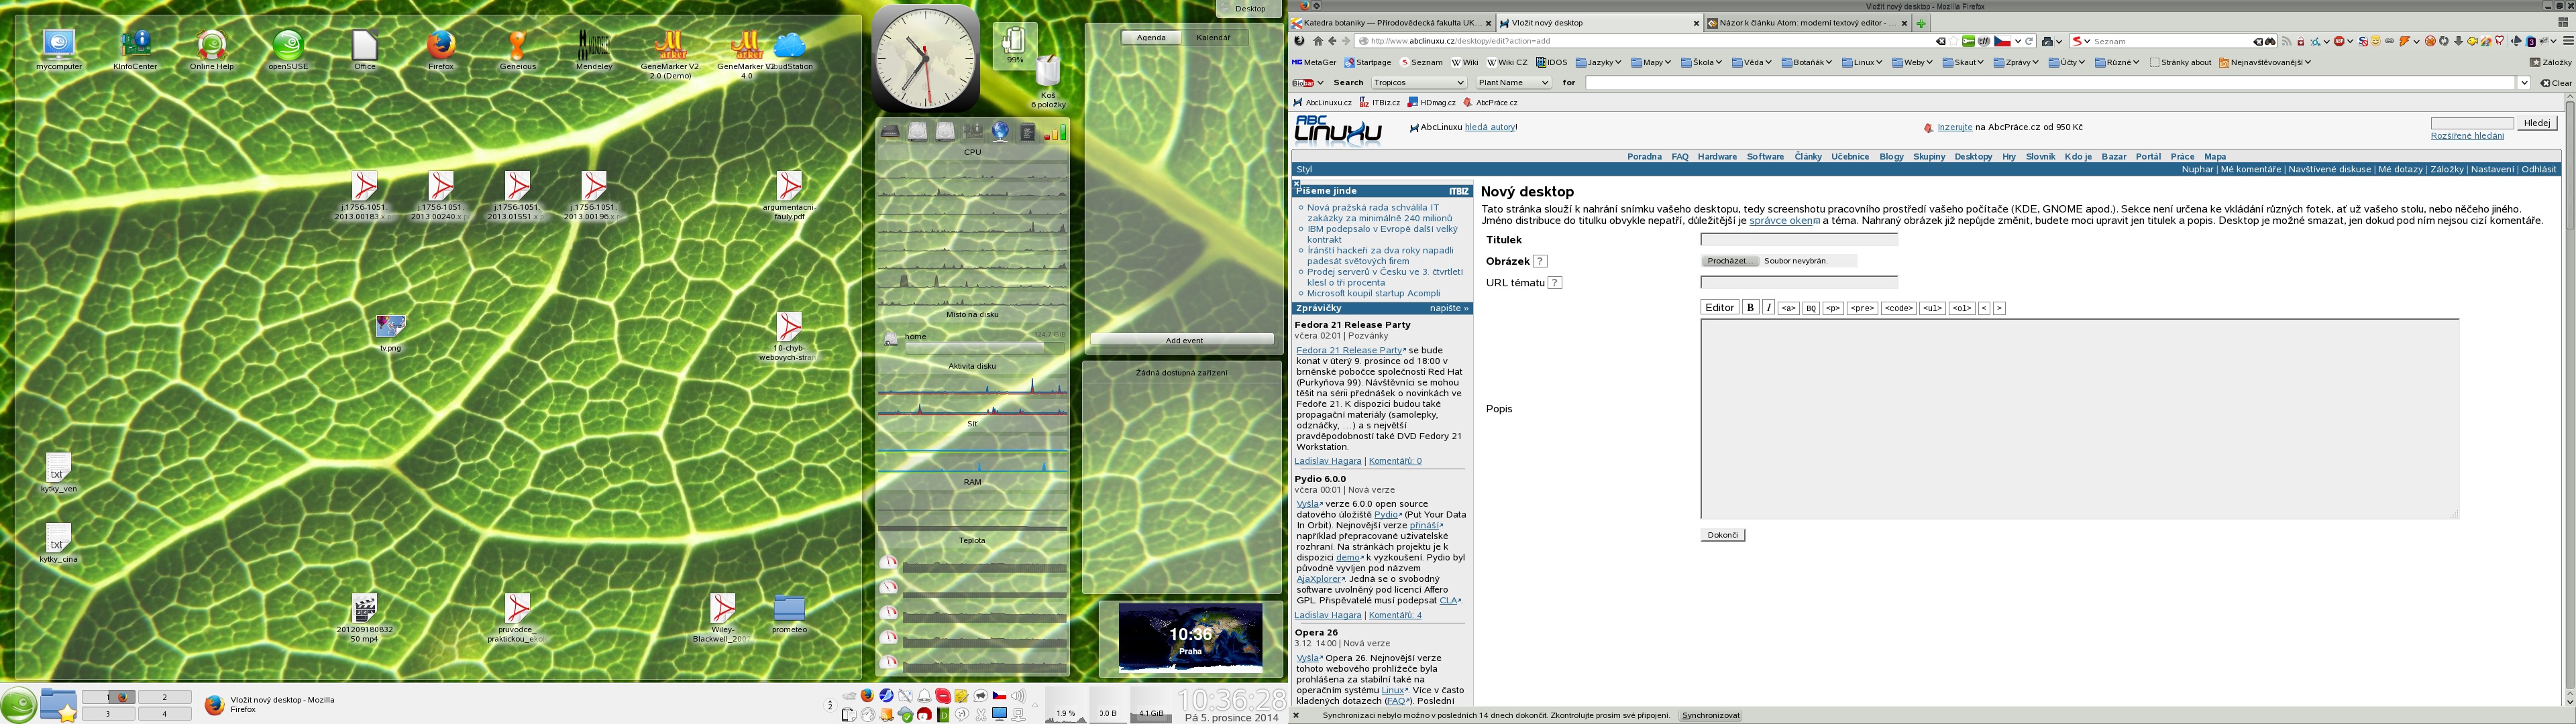The height and width of the screenshot is (724, 2576).
Task: Click the Hledej search button
Action: coord(2538,123)
